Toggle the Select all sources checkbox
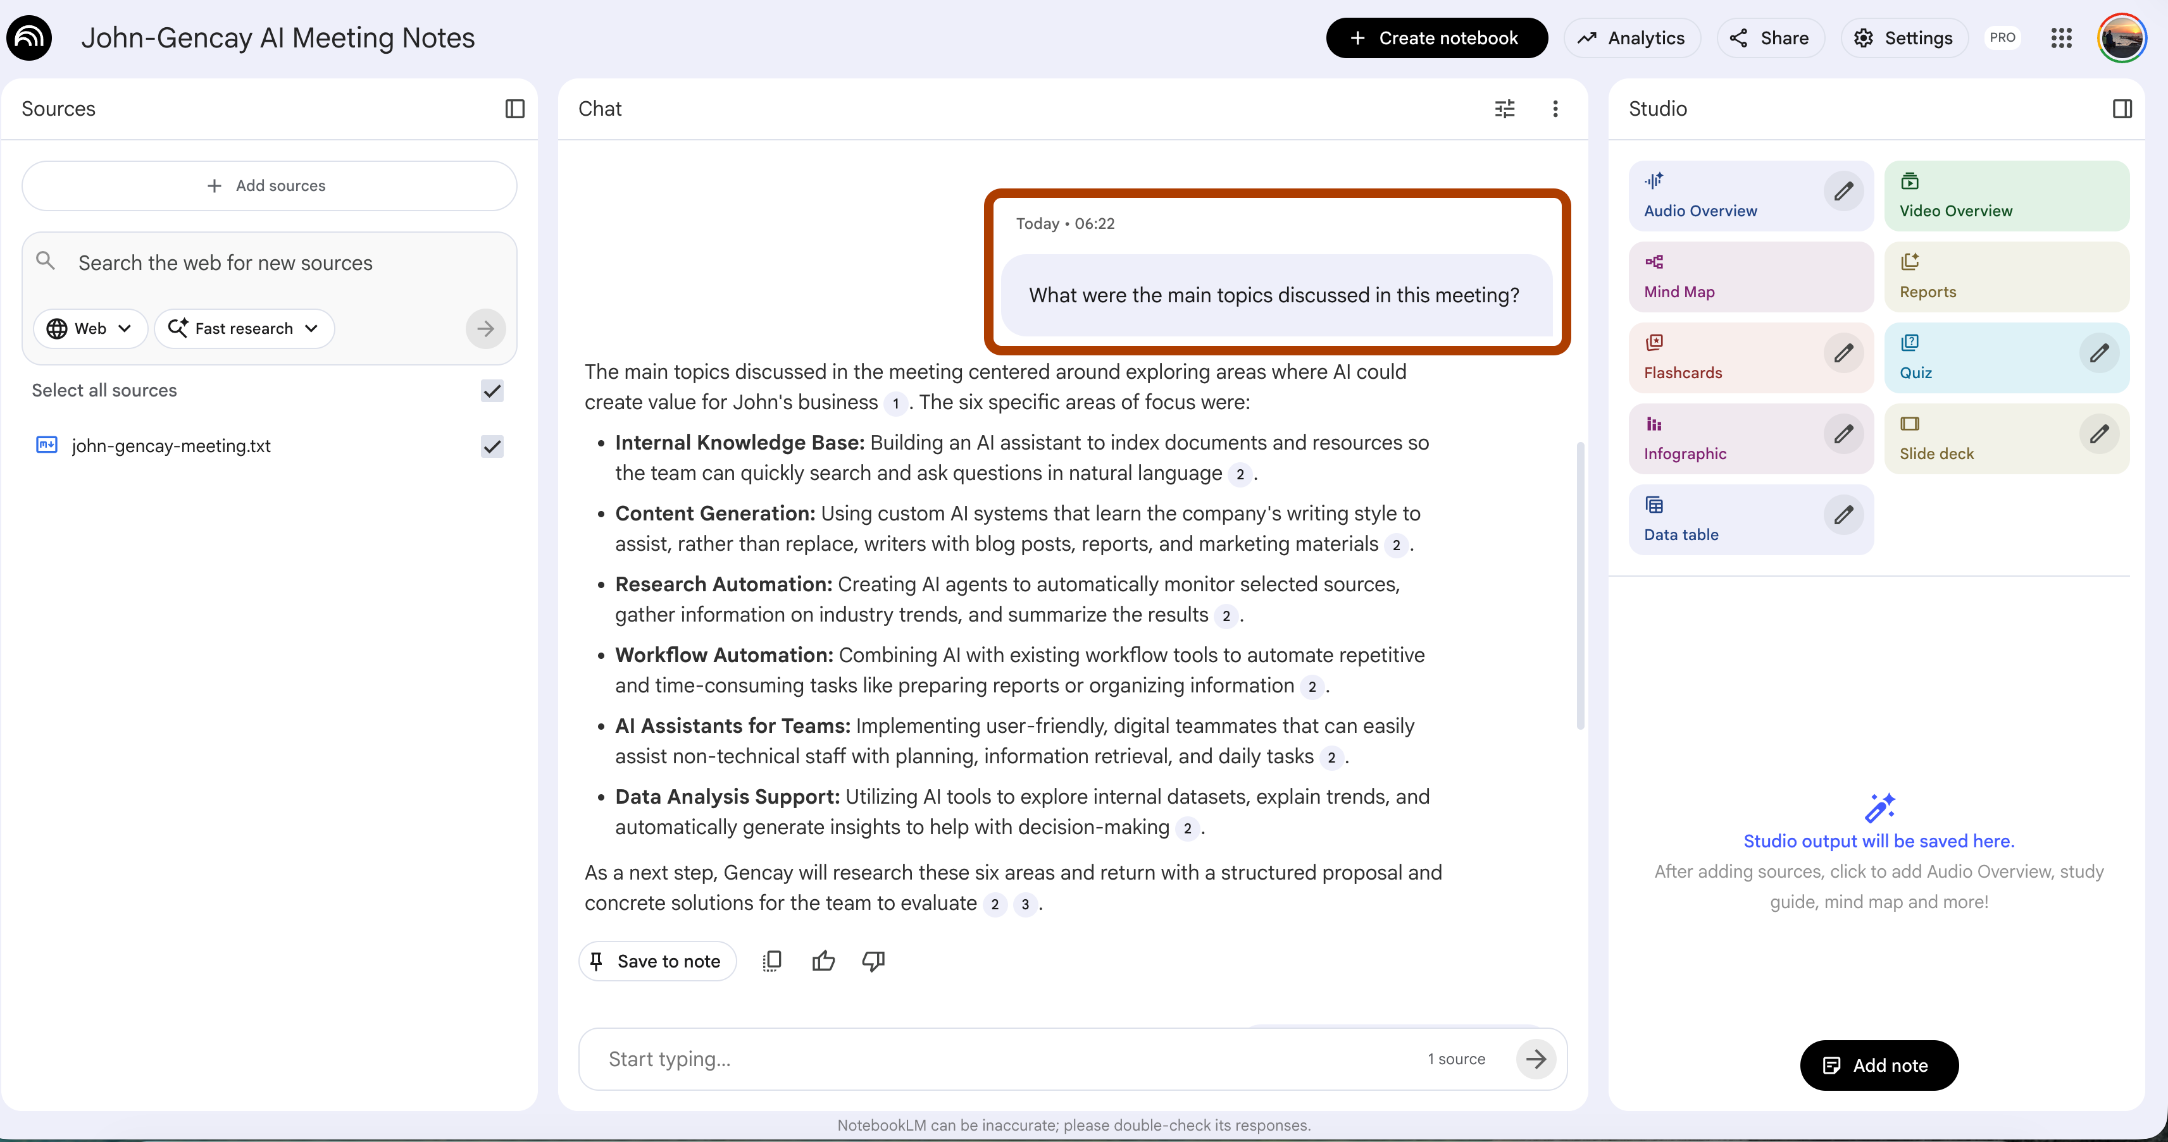2168x1142 pixels. point(492,391)
